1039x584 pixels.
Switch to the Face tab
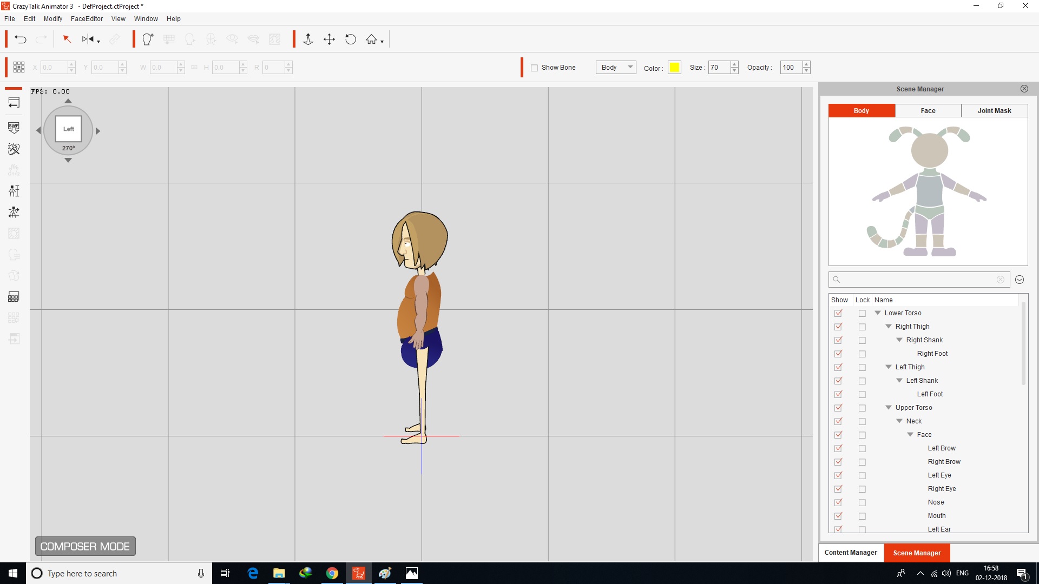pos(928,110)
